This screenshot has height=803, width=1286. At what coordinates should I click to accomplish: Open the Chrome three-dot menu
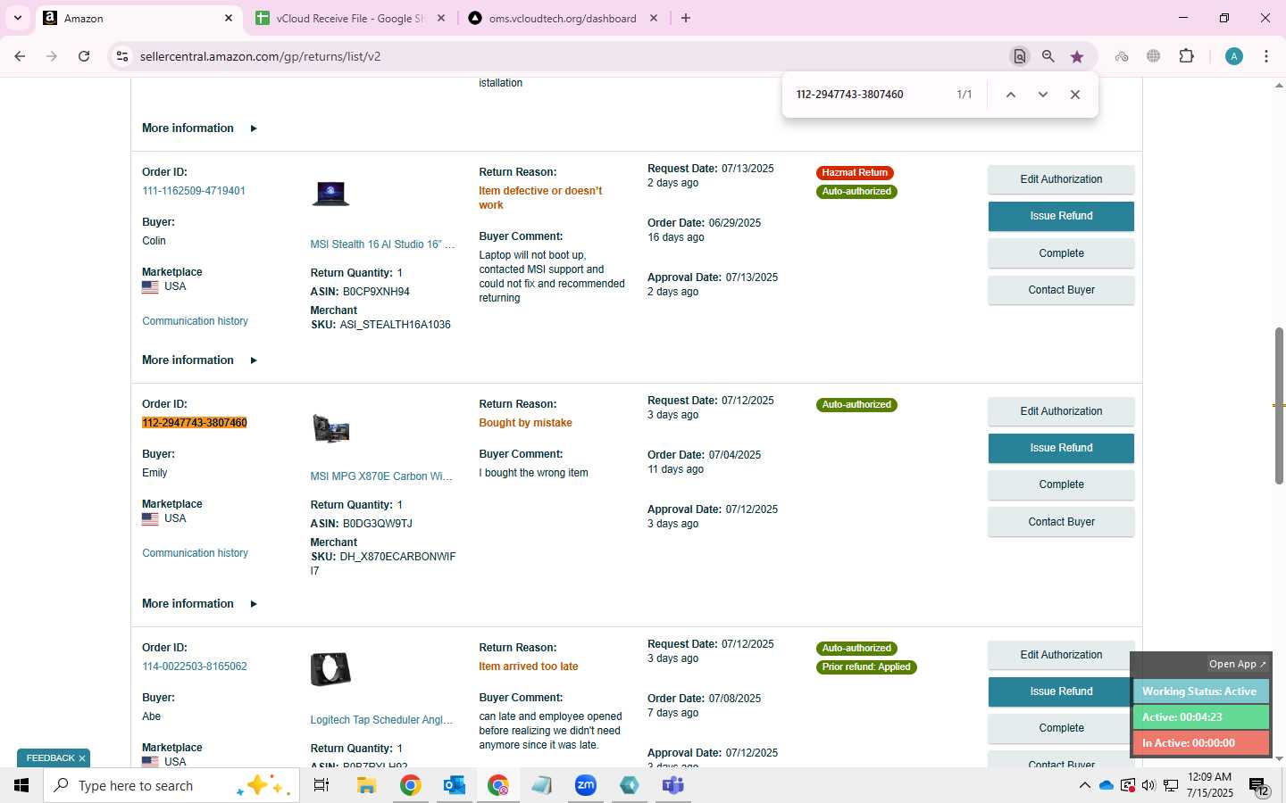point(1266,56)
